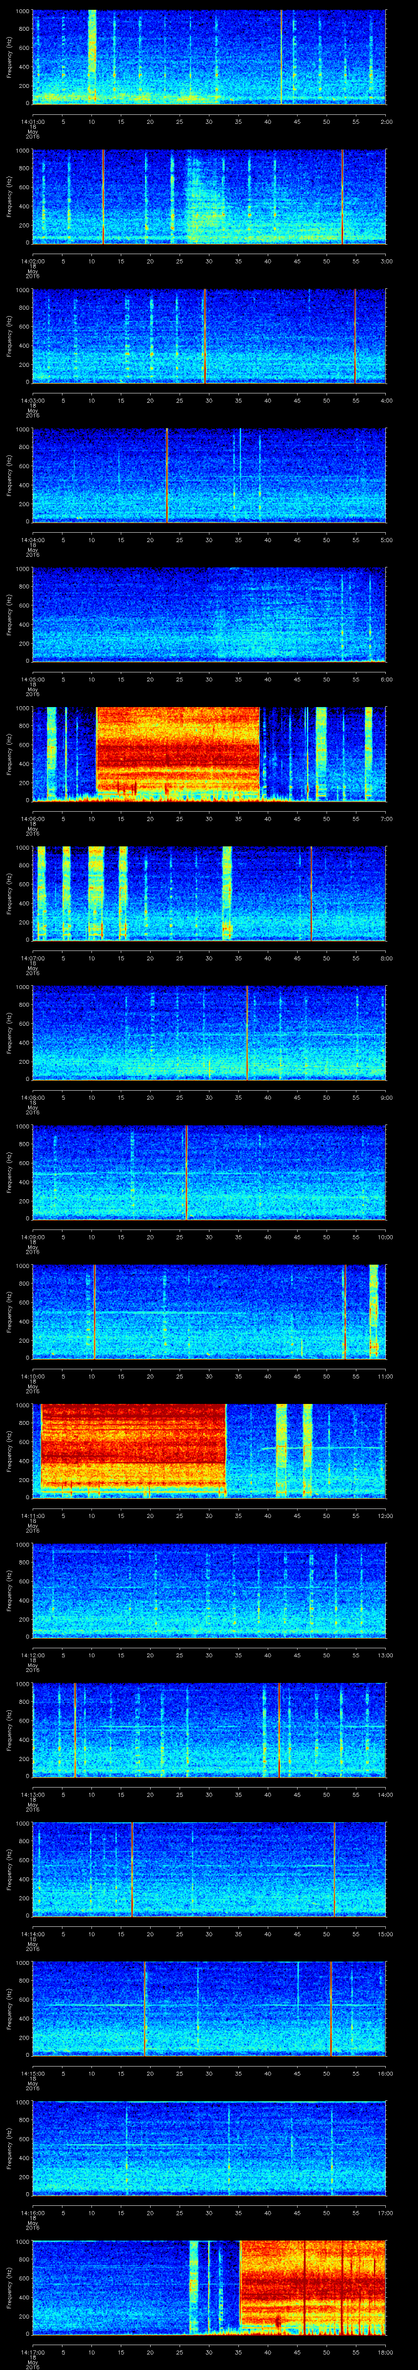
Task: Click the red broadband noise block in the 14:06 spectrogram
Action: click(x=178, y=750)
